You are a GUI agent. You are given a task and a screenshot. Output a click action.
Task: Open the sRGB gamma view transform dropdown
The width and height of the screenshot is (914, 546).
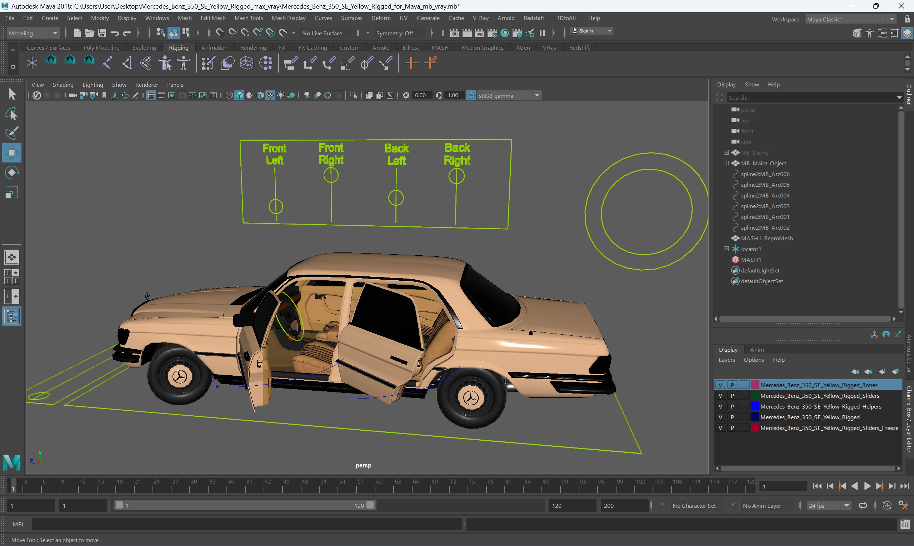click(509, 95)
